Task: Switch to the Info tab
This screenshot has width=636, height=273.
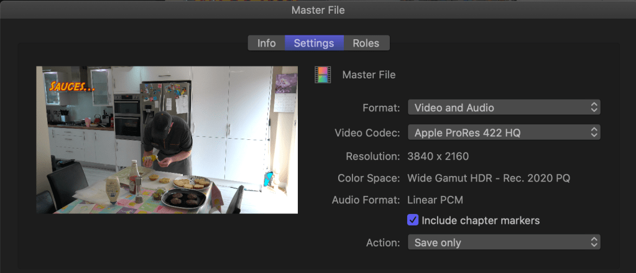Action: pyautogui.click(x=266, y=43)
